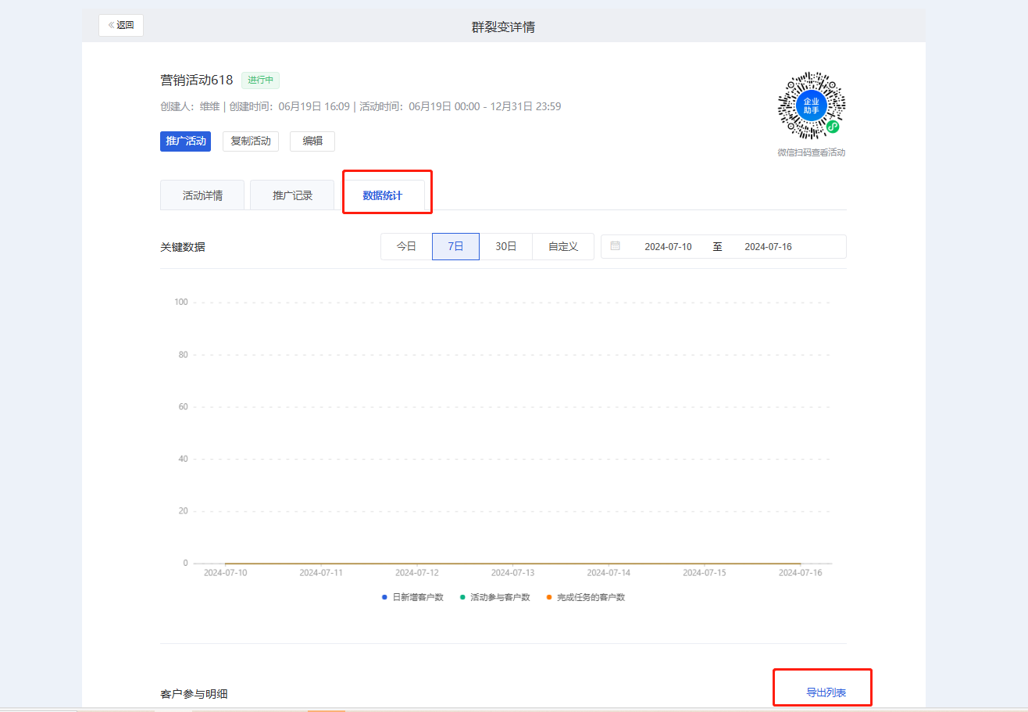
Task: Select the 自定义 custom range option
Action: tap(563, 246)
